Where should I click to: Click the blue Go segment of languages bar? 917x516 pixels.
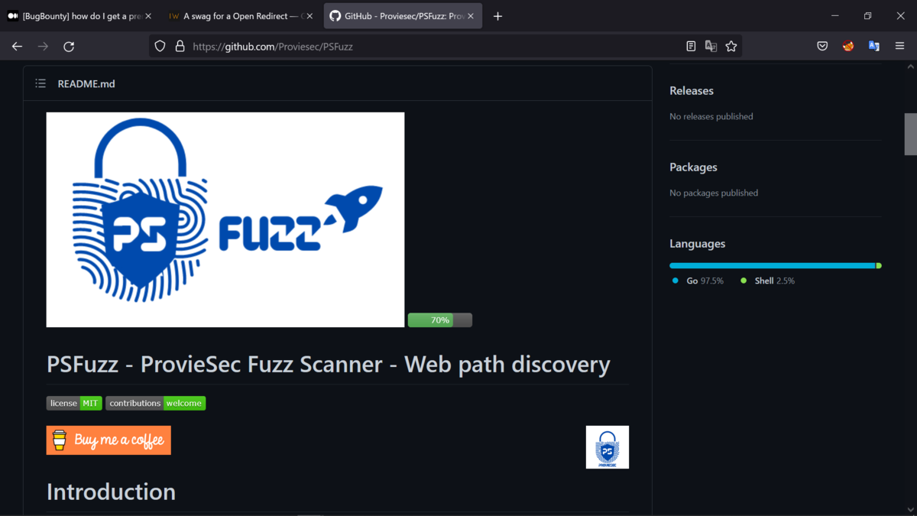coord(772,266)
